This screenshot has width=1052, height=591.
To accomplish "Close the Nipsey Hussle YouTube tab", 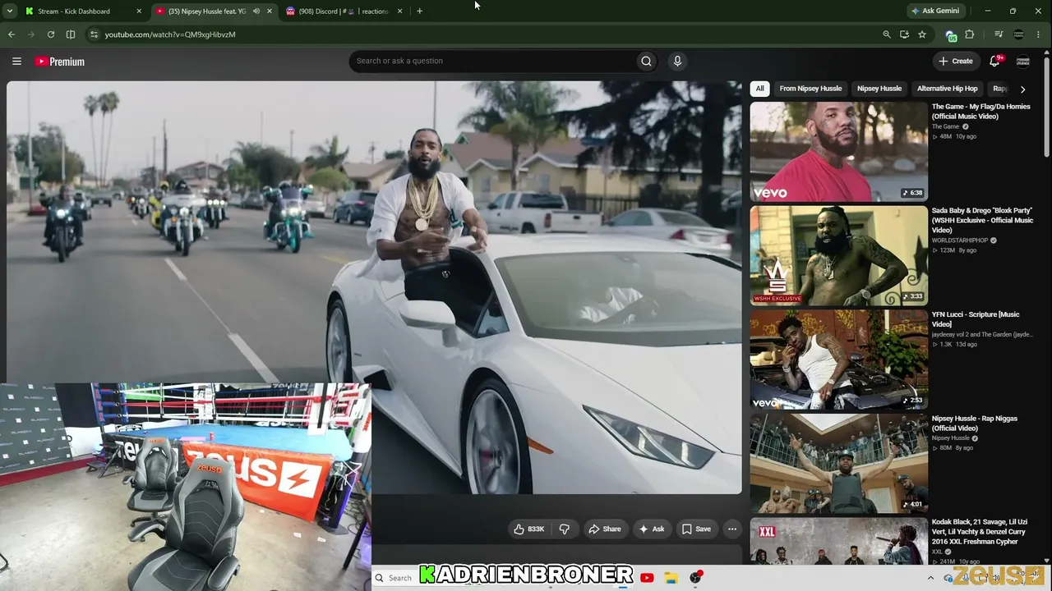I will click(270, 11).
